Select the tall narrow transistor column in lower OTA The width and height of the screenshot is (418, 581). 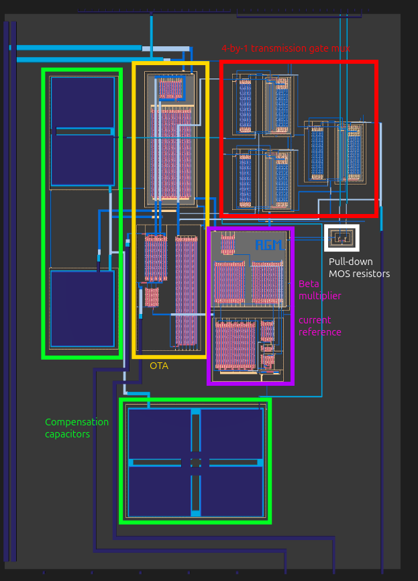point(186,291)
